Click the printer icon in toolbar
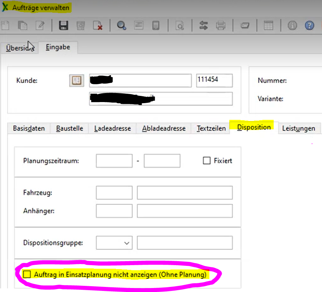This screenshot has height=292, width=322. (x=221, y=25)
